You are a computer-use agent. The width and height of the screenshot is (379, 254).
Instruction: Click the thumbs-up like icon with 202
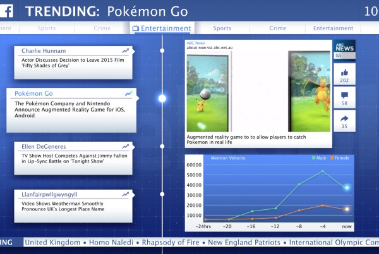click(344, 72)
